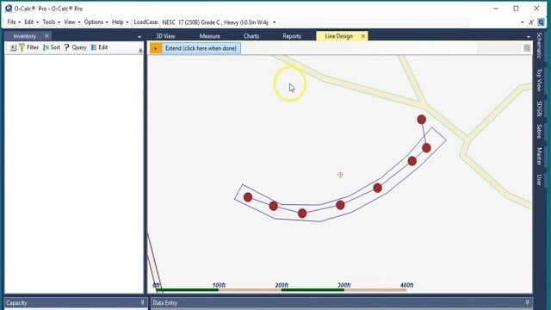This screenshot has height=310, width=551.
Task: Switch to the 3D View tab
Action: (165, 36)
